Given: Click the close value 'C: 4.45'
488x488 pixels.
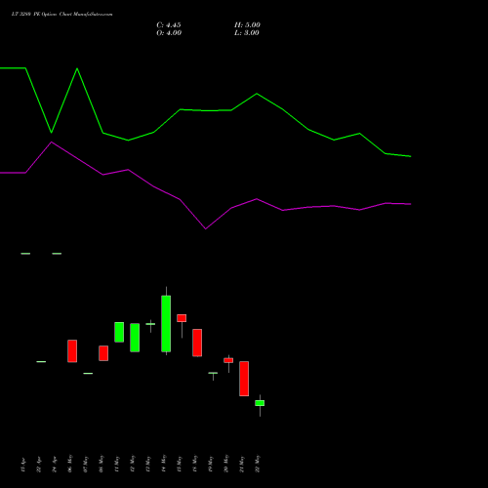Looking at the screenshot, I should point(169,25).
